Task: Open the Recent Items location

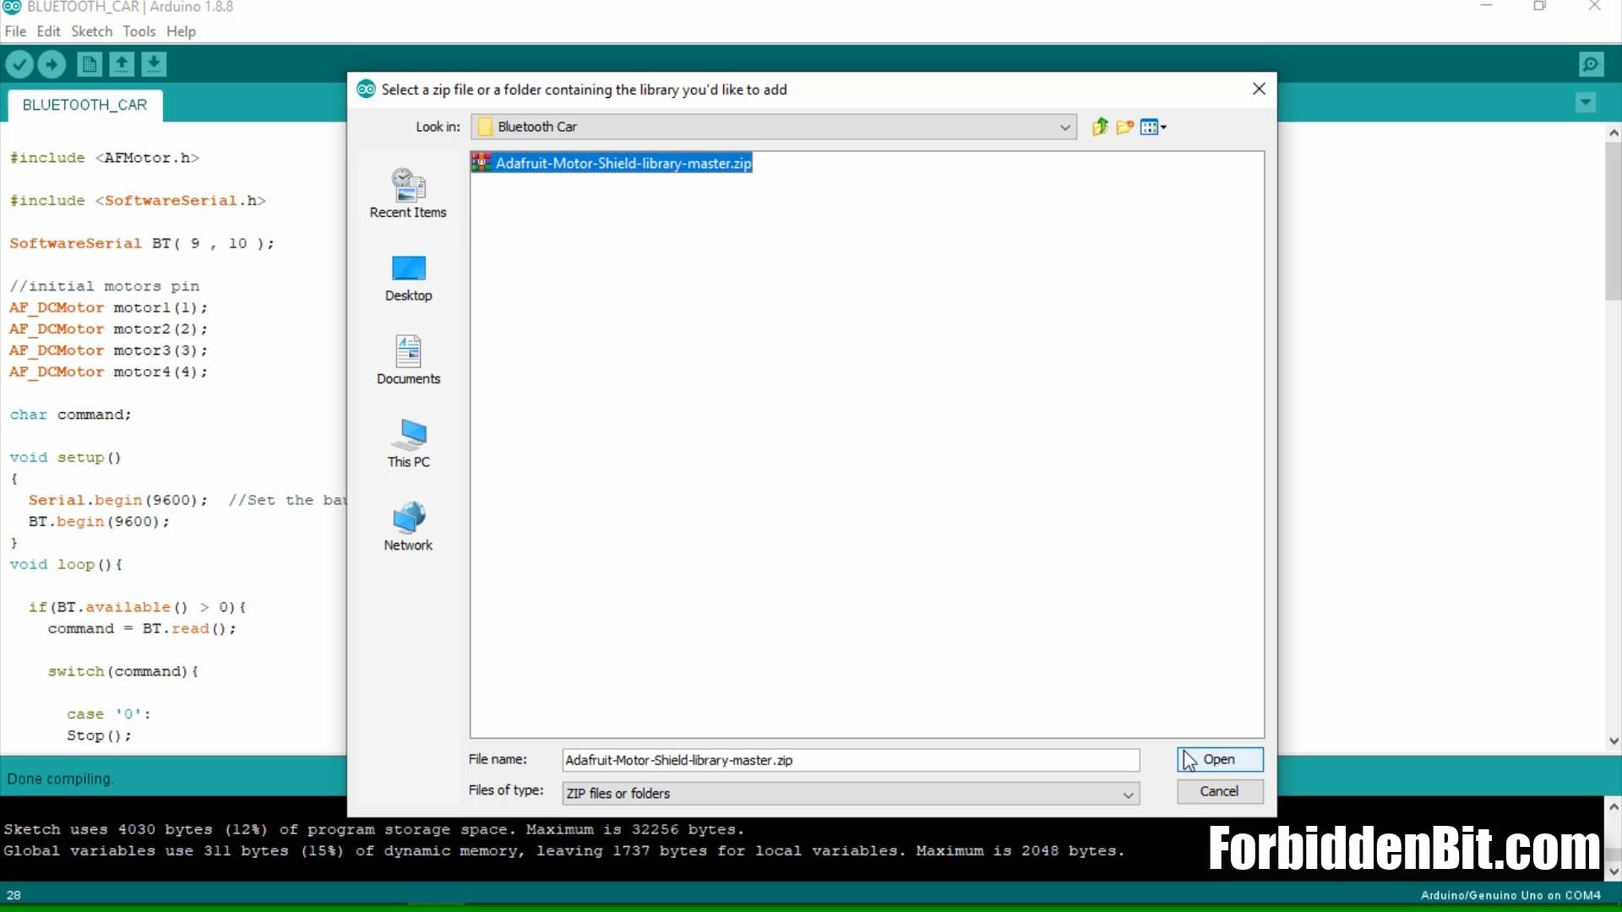Action: coord(408,193)
